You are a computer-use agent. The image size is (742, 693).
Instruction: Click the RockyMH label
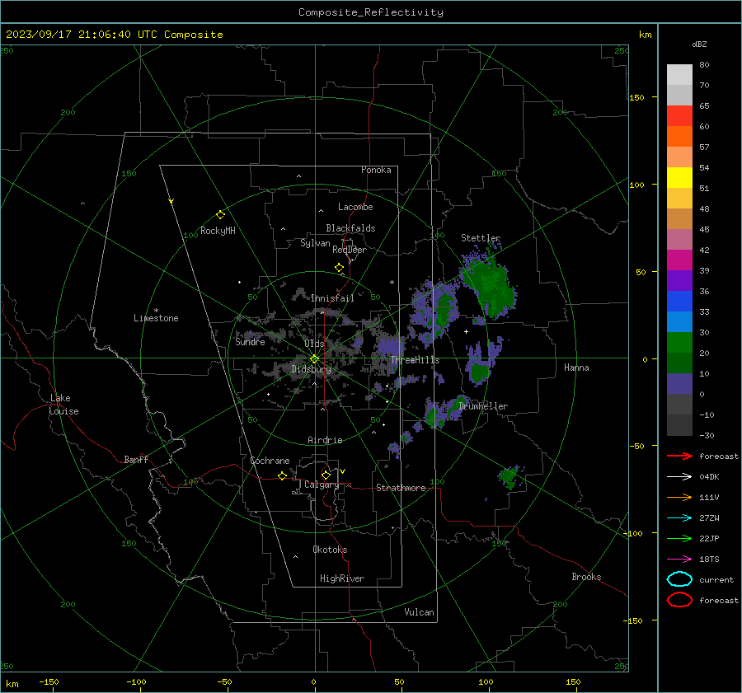coord(218,231)
